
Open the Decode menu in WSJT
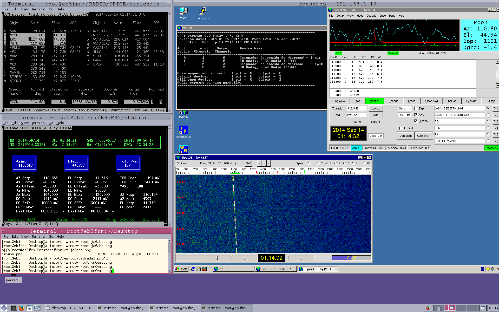tap(371, 16)
